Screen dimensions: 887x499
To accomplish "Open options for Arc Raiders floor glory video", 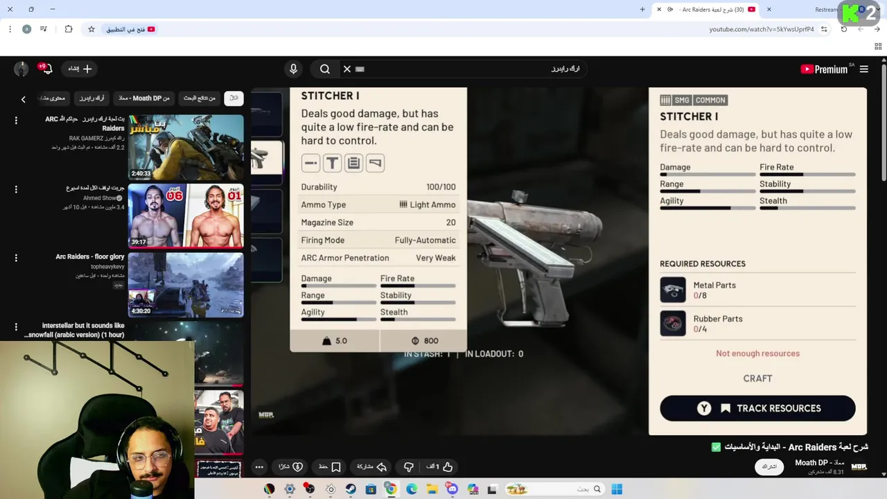I will point(16,258).
